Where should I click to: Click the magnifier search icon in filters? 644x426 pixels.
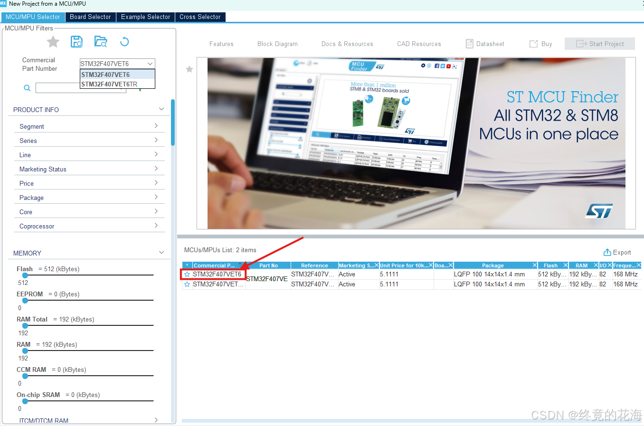[27, 88]
